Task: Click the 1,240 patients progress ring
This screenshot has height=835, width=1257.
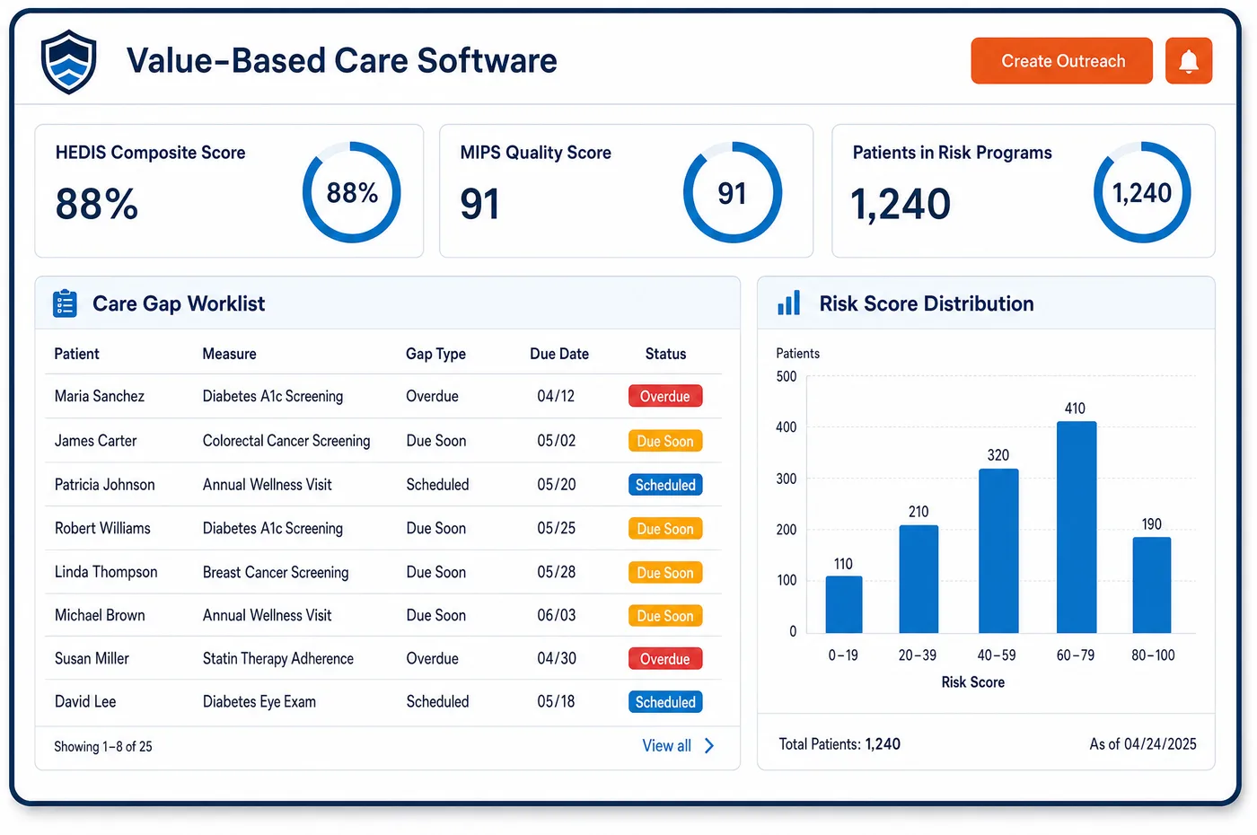Action: pyautogui.click(x=1142, y=192)
